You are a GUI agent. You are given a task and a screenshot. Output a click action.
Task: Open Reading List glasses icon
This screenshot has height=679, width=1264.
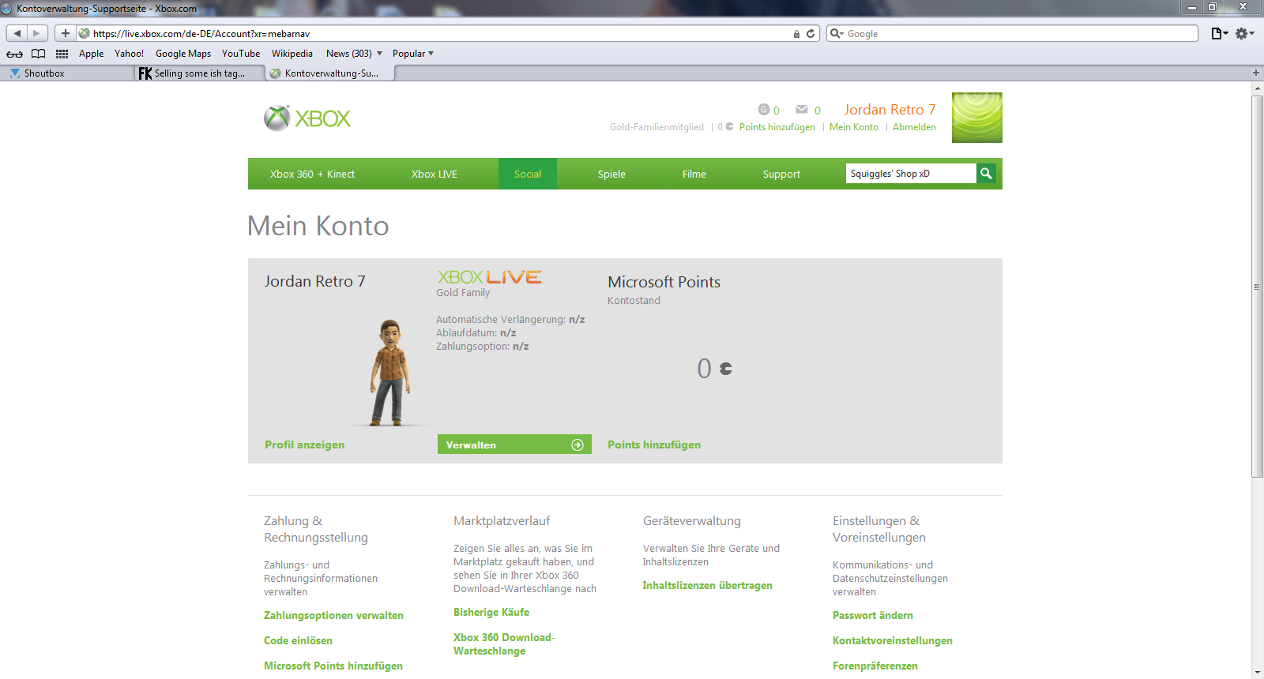(x=14, y=54)
